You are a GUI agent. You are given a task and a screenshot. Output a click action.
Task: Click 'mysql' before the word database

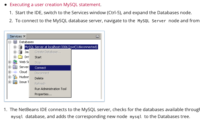coord(17,117)
